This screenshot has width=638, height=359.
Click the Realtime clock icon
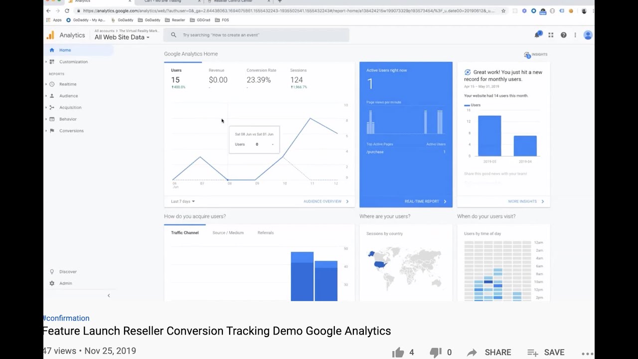(x=52, y=84)
